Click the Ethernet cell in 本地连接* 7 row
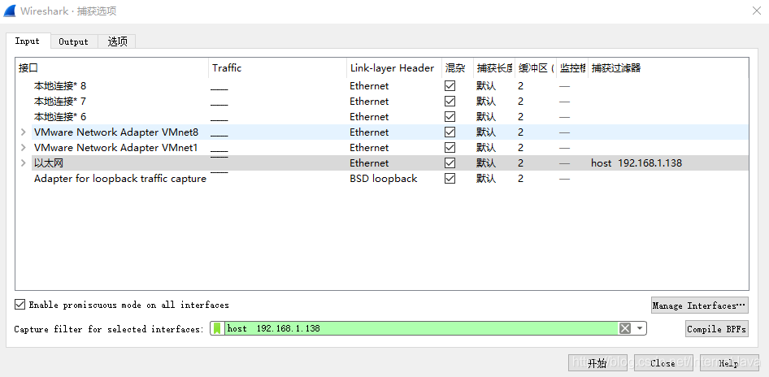This screenshot has height=377, width=769. (369, 101)
